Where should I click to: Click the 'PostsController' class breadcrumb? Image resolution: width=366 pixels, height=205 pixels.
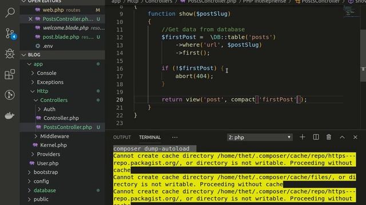coord(321,1)
